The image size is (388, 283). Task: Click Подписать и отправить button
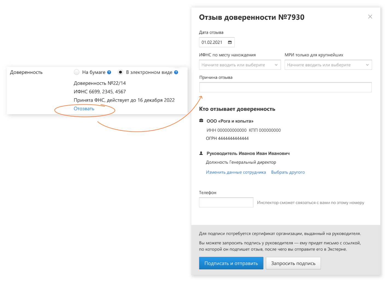[231, 263]
